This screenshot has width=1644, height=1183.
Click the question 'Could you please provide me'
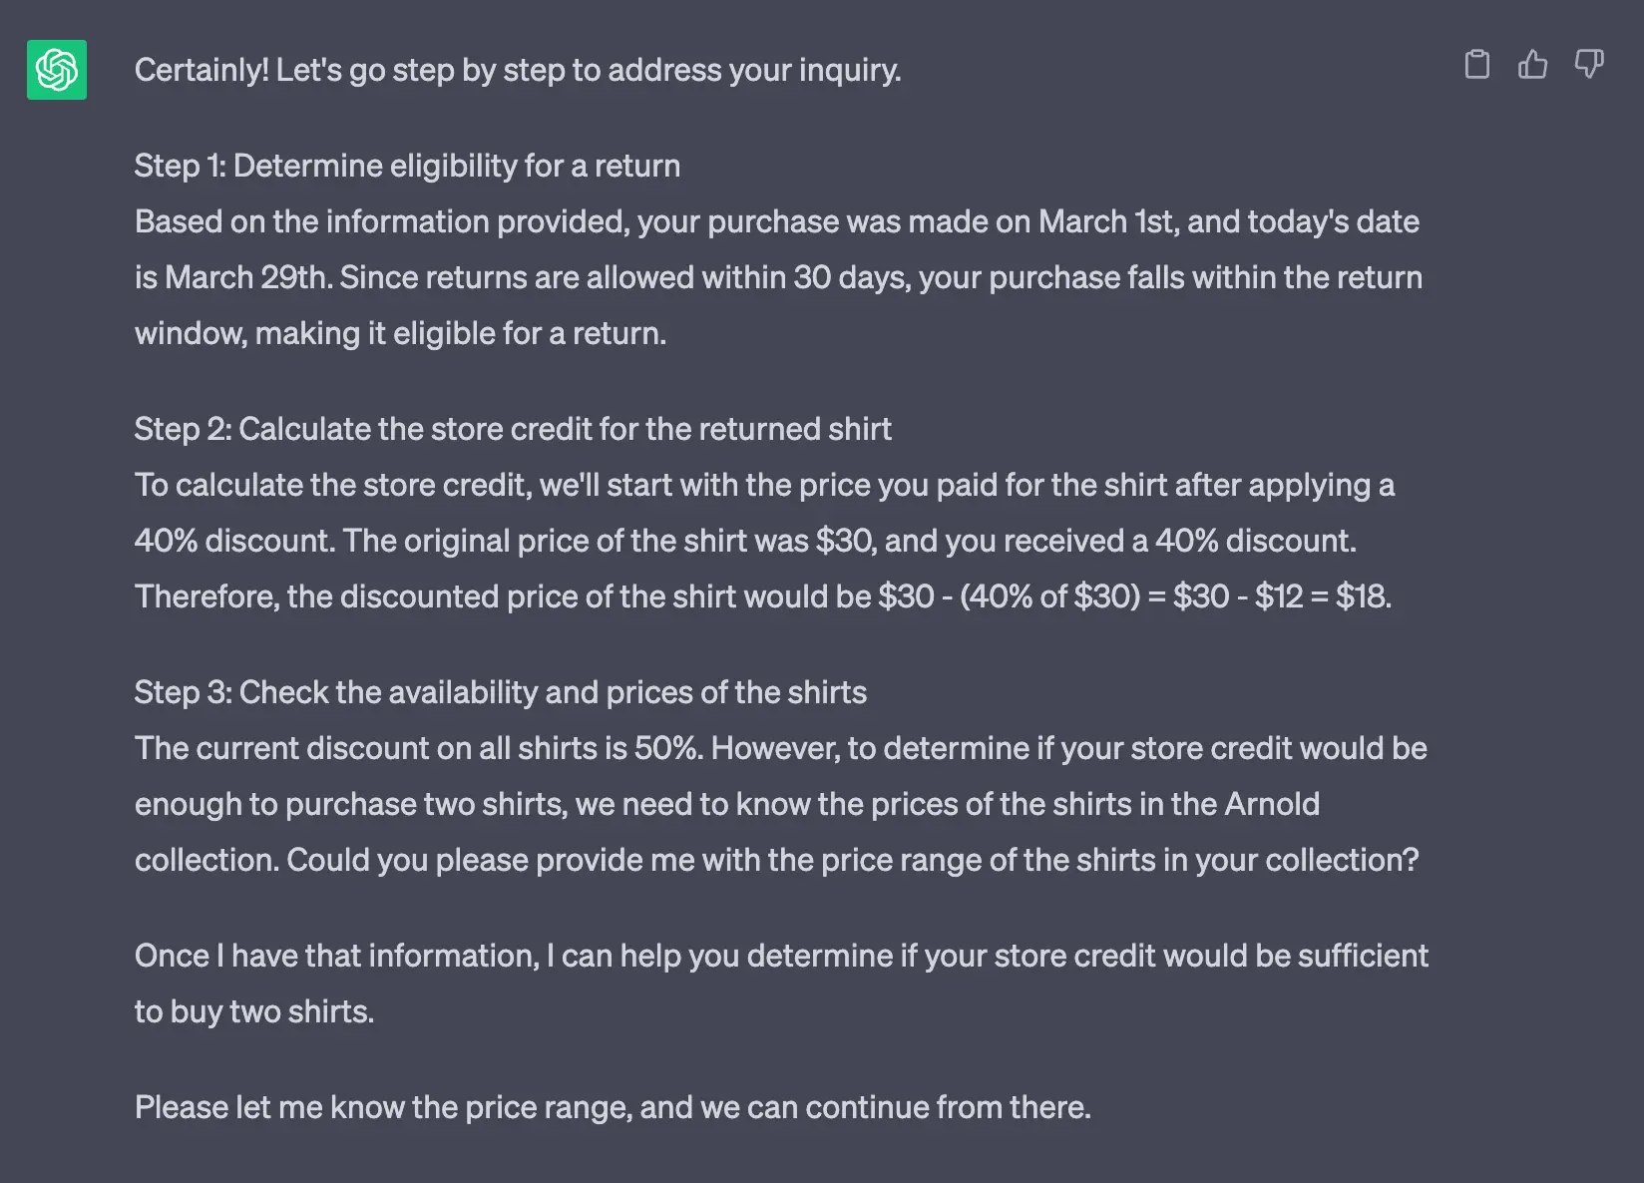click(x=853, y=860)
